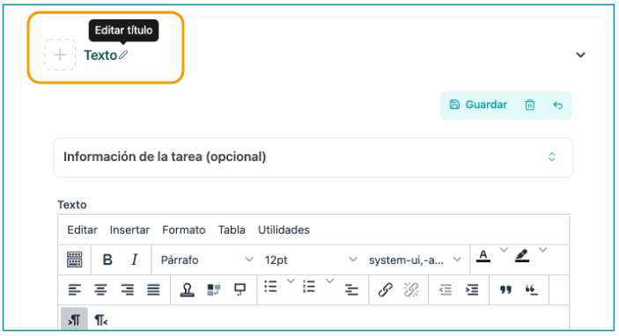The image size is (619, 336).
Task: Open the Utilidades menu
Action: pos(284,230)
